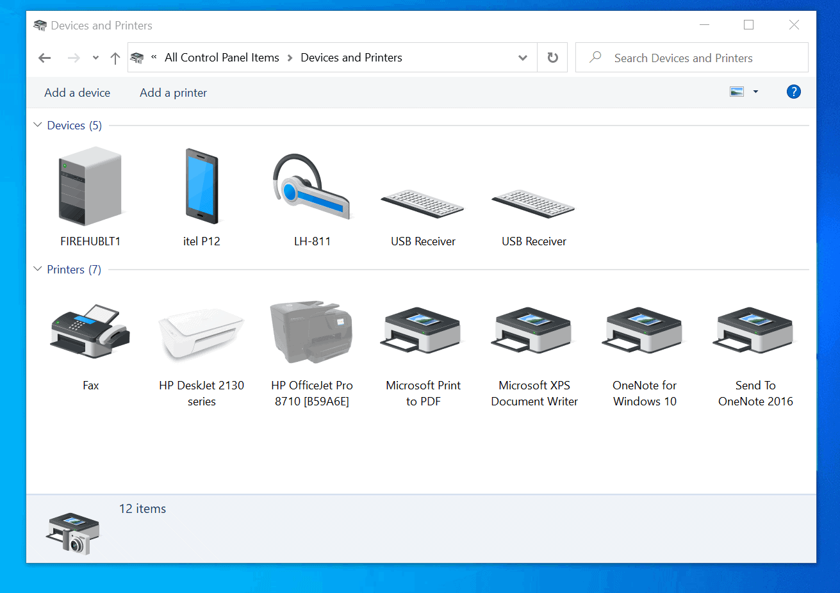Expand the hidden breadcrumb path chevrons
The image size is (840, 593).
pos(154,57)
